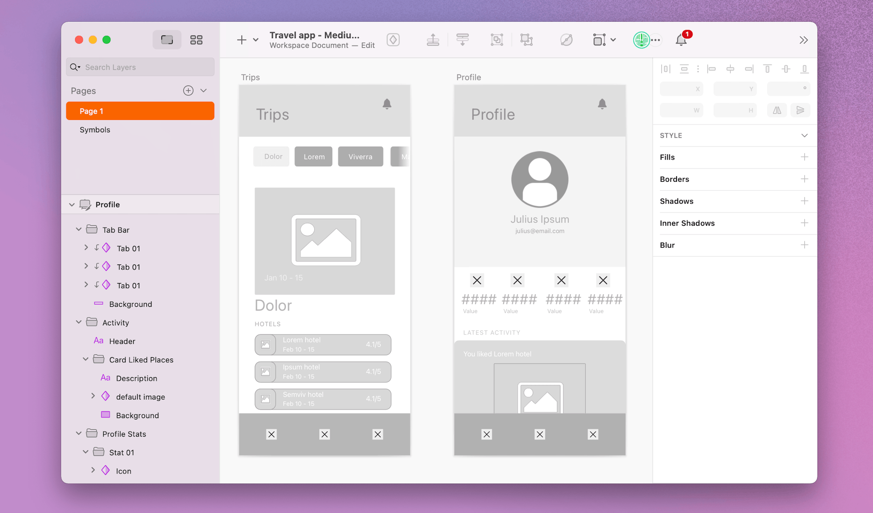873x513 pixels.
Task: Expand the Icon layer under Stat 01
Action: 94,470
